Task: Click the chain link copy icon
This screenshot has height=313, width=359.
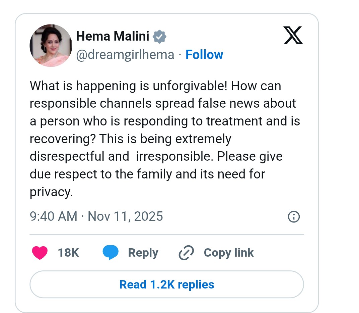Action: coord(187,253)
